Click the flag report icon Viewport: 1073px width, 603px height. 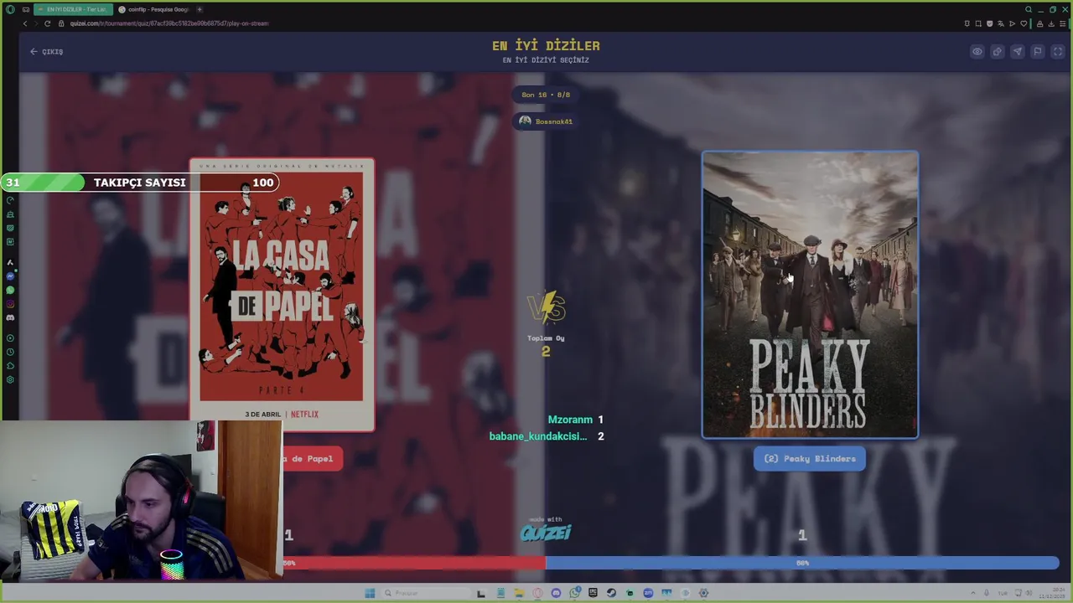point(1037,52)
